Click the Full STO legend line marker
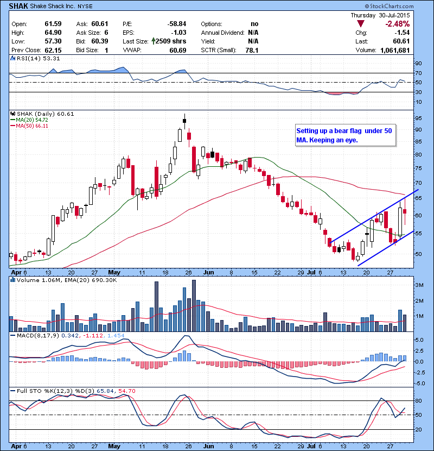 point(12,391)
